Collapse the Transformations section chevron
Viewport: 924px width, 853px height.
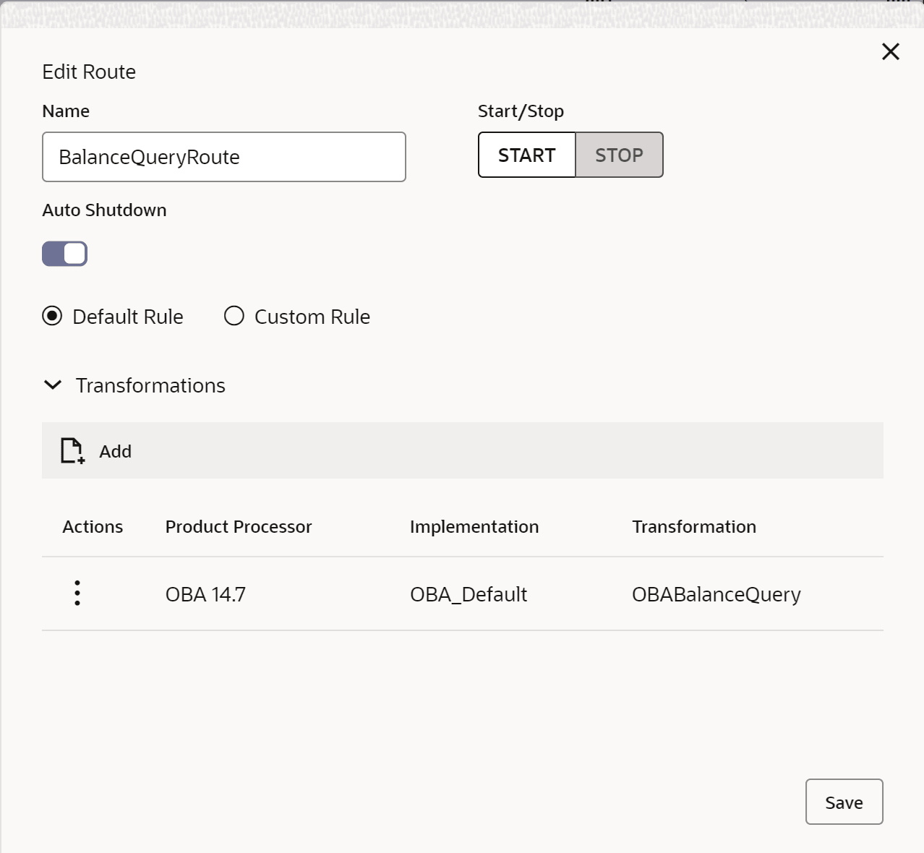53,385
